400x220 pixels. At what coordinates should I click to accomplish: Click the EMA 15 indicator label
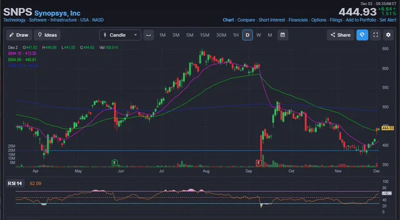click(22, 53)
